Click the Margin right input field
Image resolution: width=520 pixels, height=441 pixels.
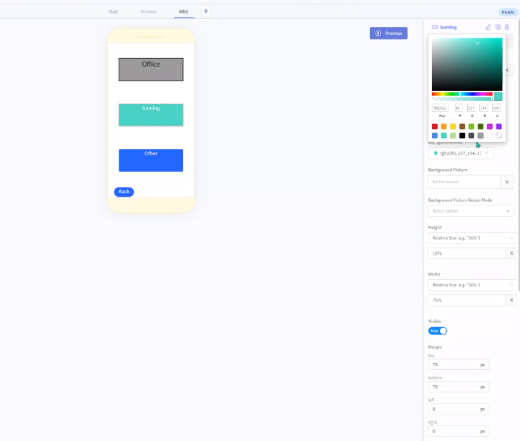(458, 432)
